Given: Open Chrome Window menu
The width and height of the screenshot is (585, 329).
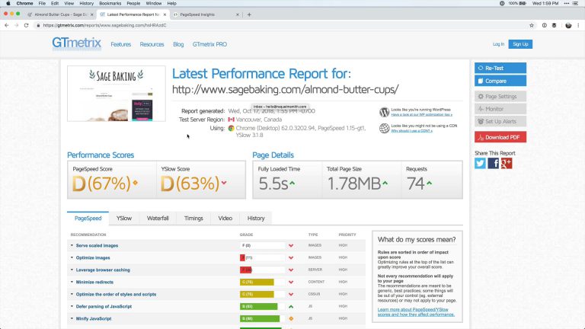Looking at the screenshot, I should click(x=154, y=3).
